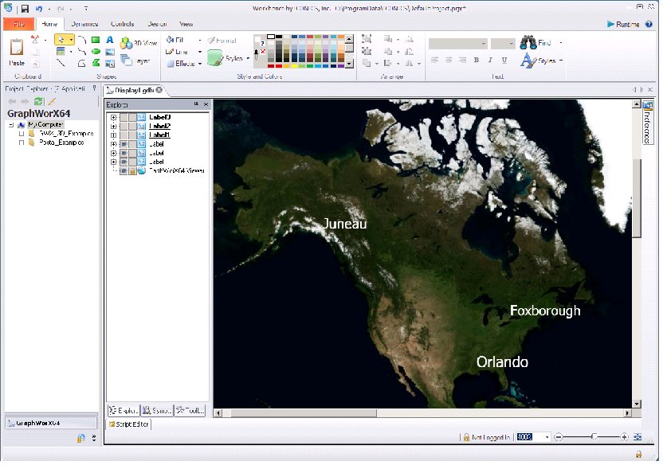Image resolution: width=663 pixels, height=465 pixels.
Task: Toggle lock icon on GraphWorX64 Viewer row
Action: point(132,170)
